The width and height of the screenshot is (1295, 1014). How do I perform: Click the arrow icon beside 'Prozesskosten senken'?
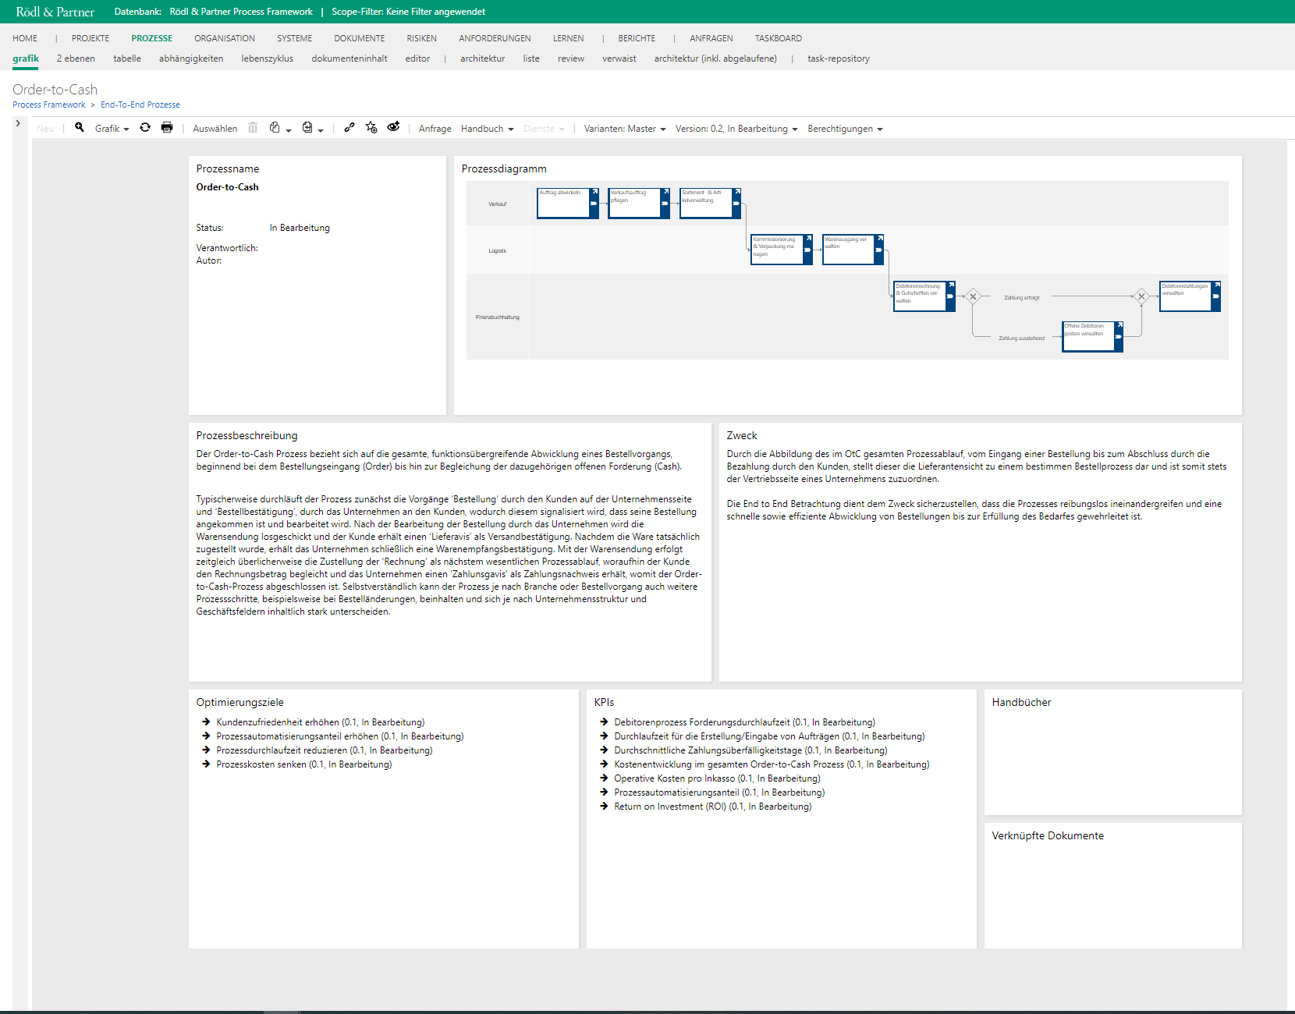pyautogui.click(x=207, y=764)
